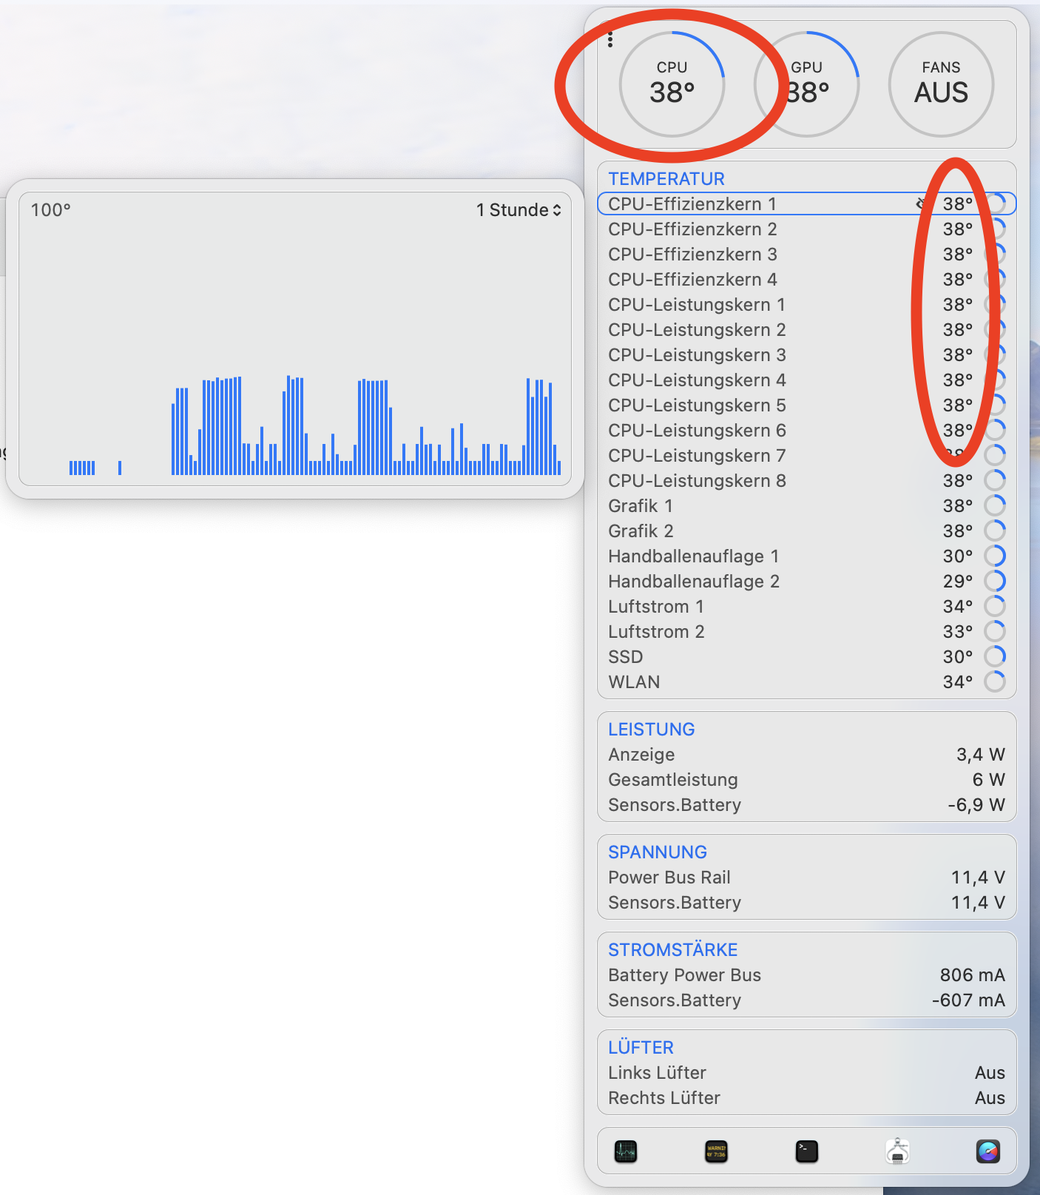Screen dimensions: 1040x1195
Task: Click the LEISTUNG section header
Action: [x=652, y=729]
